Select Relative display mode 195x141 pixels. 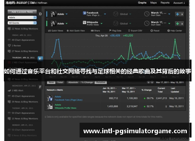click(101, 82)
